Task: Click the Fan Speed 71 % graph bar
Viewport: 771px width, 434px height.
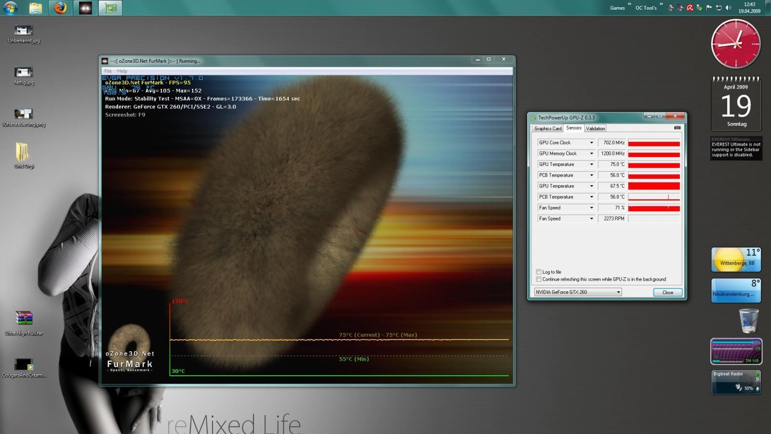Action: click(x=654, y=208)
